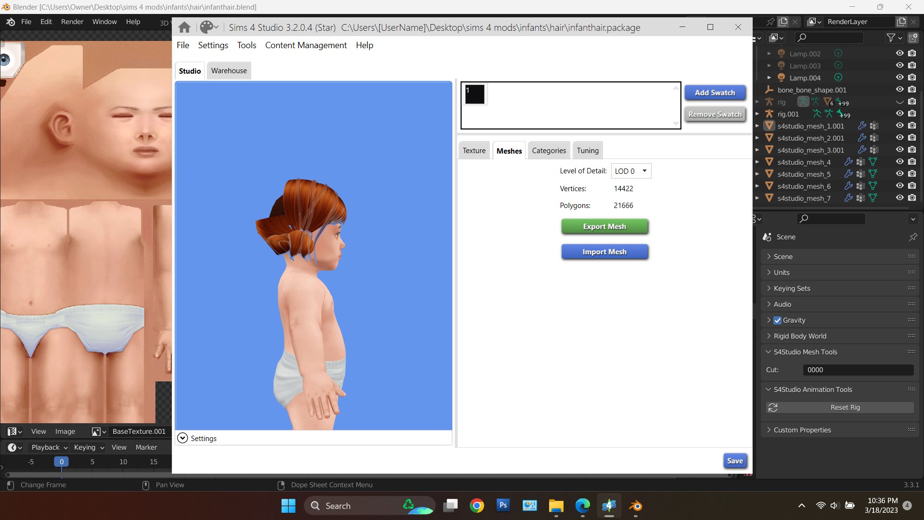Click the Reset Rig refresh icon
The height and width of the screenshot is (520, 924).
[x=773, y=407]
